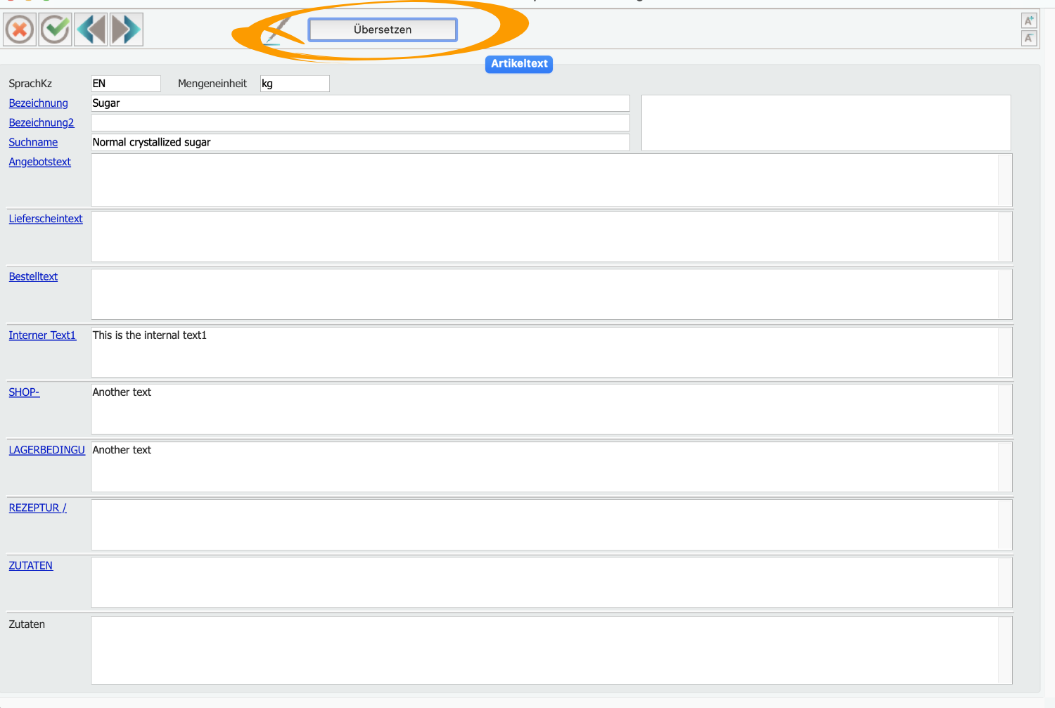1055x708 pixels.
Task: Open the Angebotstext link
Action: (39, 162)
